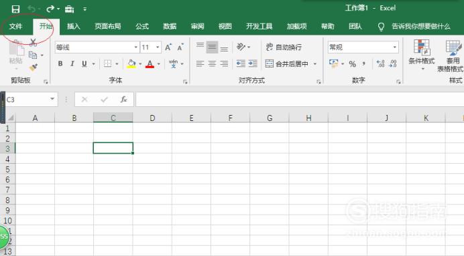Expand Name Box dropdown arrow

tap(52, 99)
